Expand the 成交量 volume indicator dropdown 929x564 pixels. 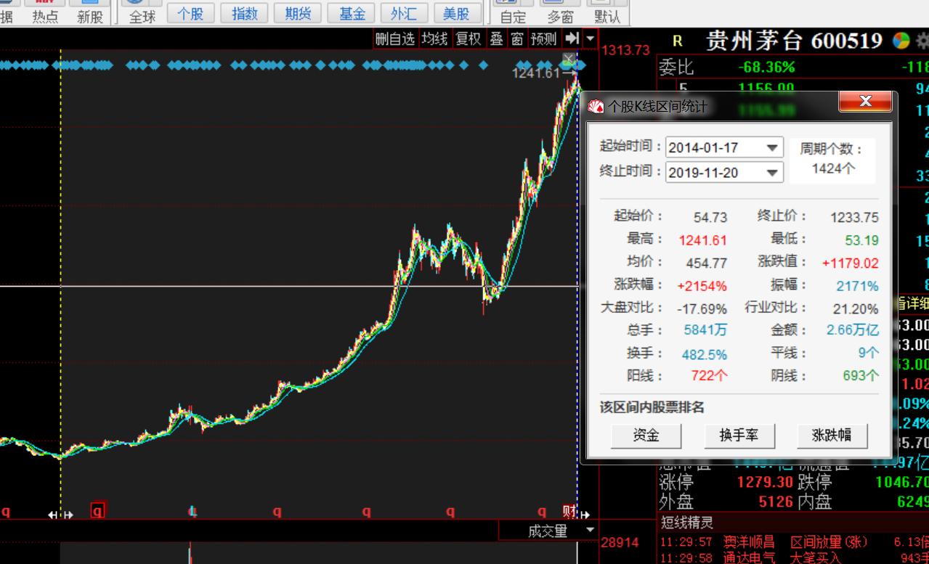[x=591, y=531]
